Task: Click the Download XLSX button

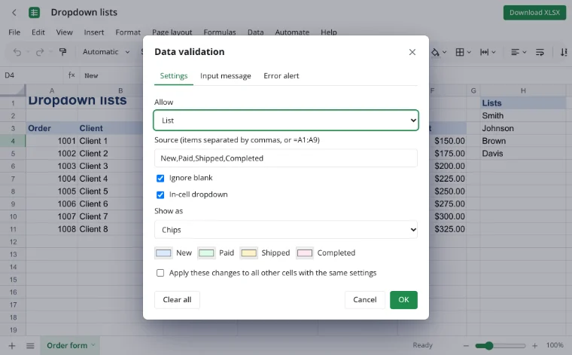Action: point(534,13)
